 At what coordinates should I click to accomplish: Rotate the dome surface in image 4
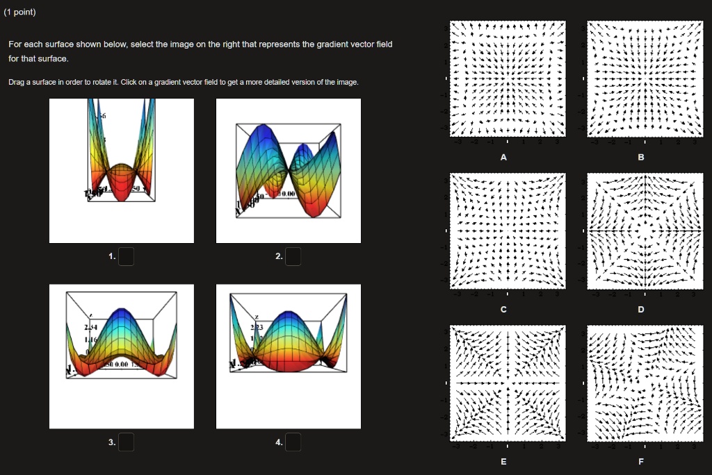click(288, 356)
